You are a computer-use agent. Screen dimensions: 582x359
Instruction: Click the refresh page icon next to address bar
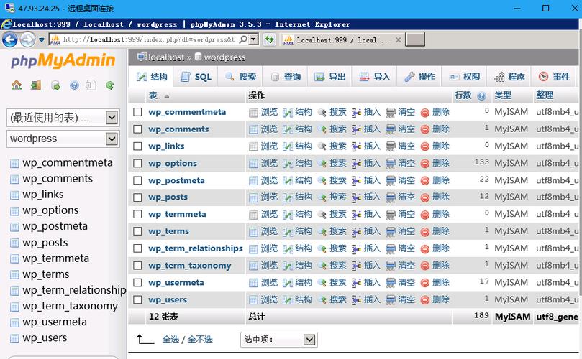(x=270, y=39)
